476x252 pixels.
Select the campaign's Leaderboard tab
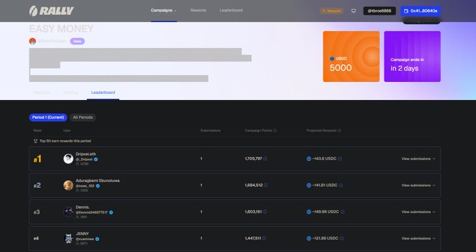click(103, 92)
